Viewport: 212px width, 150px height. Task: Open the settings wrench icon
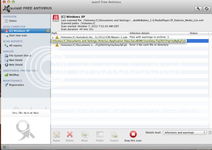click(198, 9)
